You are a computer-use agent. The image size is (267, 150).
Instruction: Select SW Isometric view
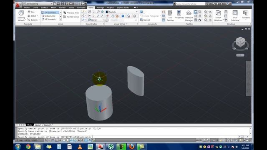coord(50,12)
